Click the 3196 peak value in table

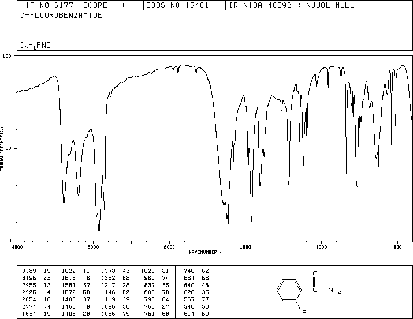coord(29,277)
